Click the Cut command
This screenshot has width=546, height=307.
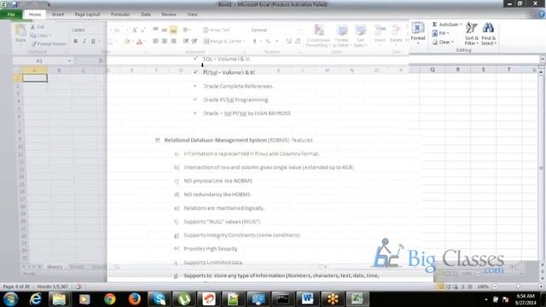point(38,26)
